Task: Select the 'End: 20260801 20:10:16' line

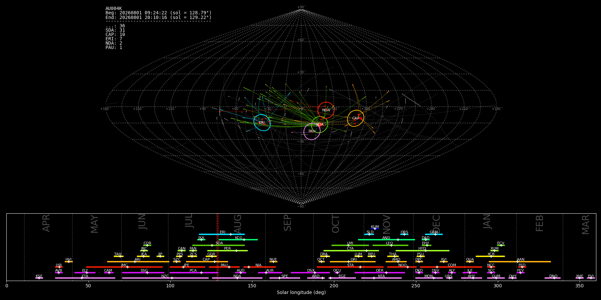Action: [x=159, y=17]
